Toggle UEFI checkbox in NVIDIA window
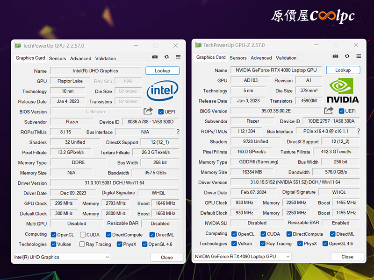This screenshot has height=280, width=374. [341, 111]
